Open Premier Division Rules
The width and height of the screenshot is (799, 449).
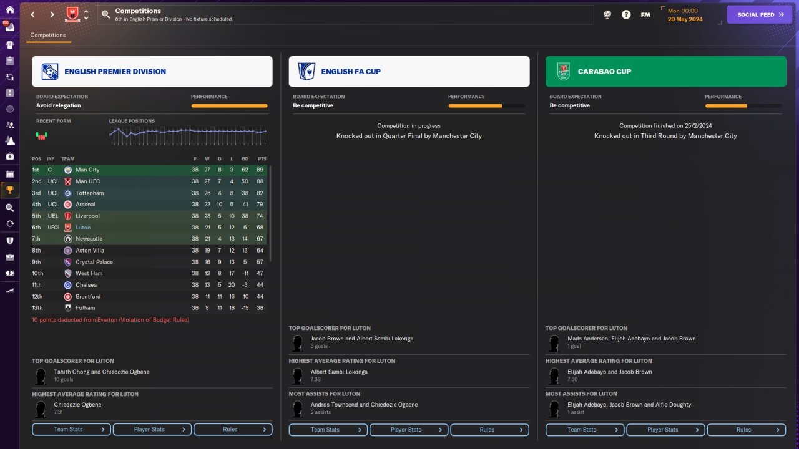(x=233, y=430)
